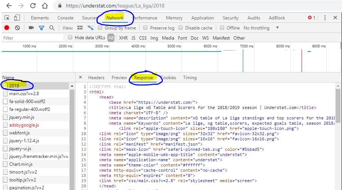Open network search with magnifier icon
The width and height of the screenshot is (342, 190).
(x=52, y=28)
